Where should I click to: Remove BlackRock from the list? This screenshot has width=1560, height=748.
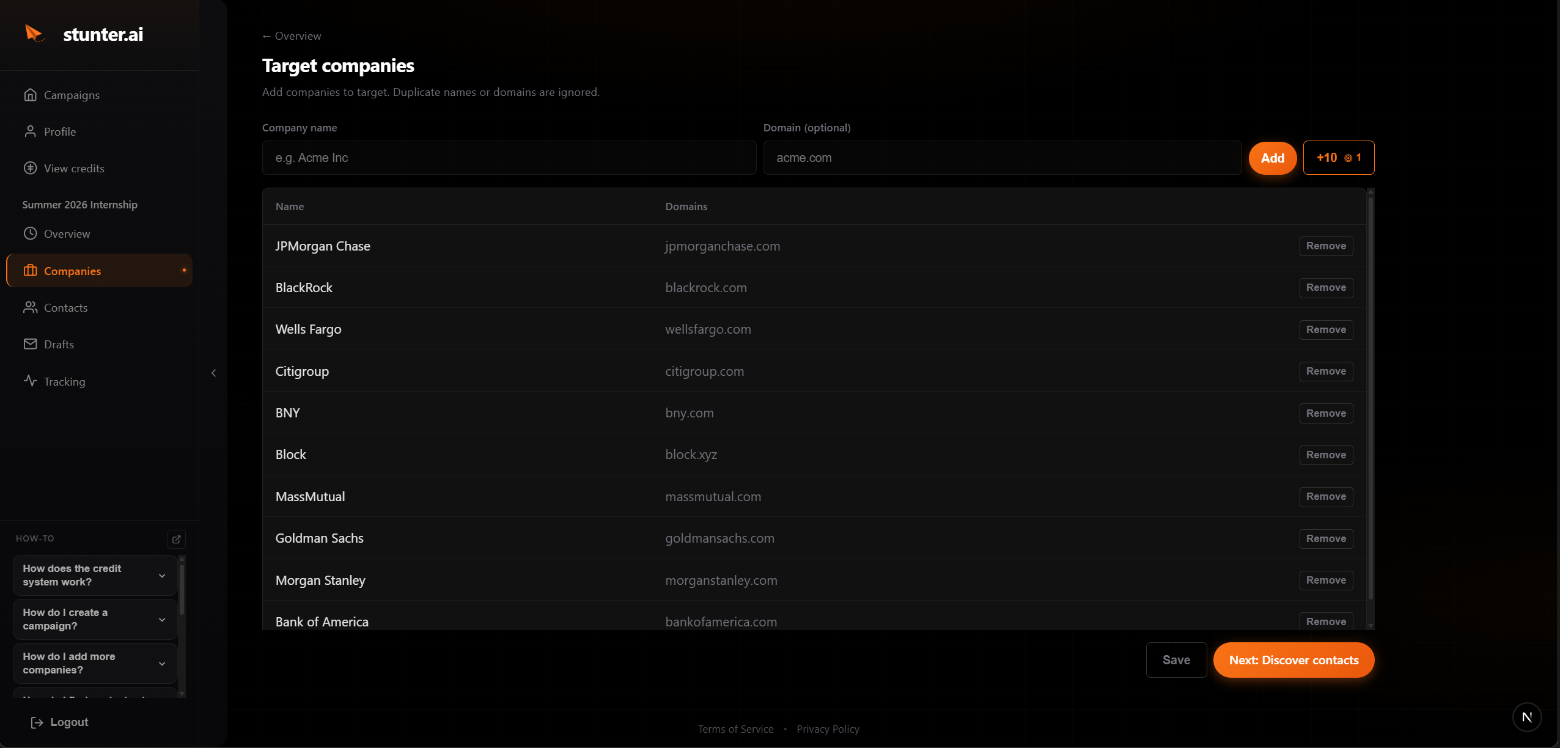pyautogui.click(x=1326, y=288)
